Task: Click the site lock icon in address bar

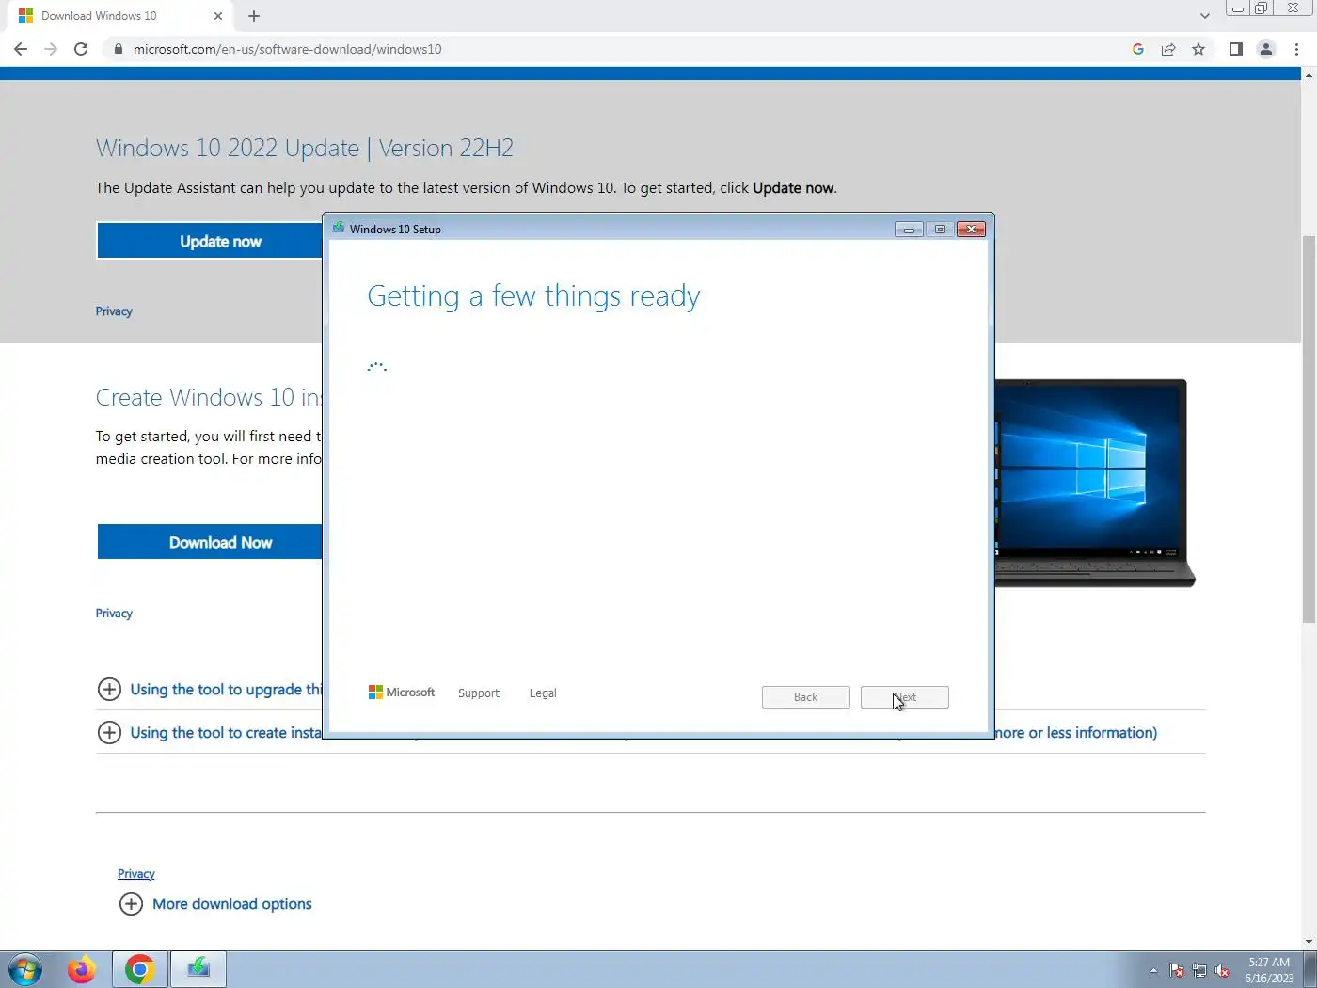Action: (118, 49)
